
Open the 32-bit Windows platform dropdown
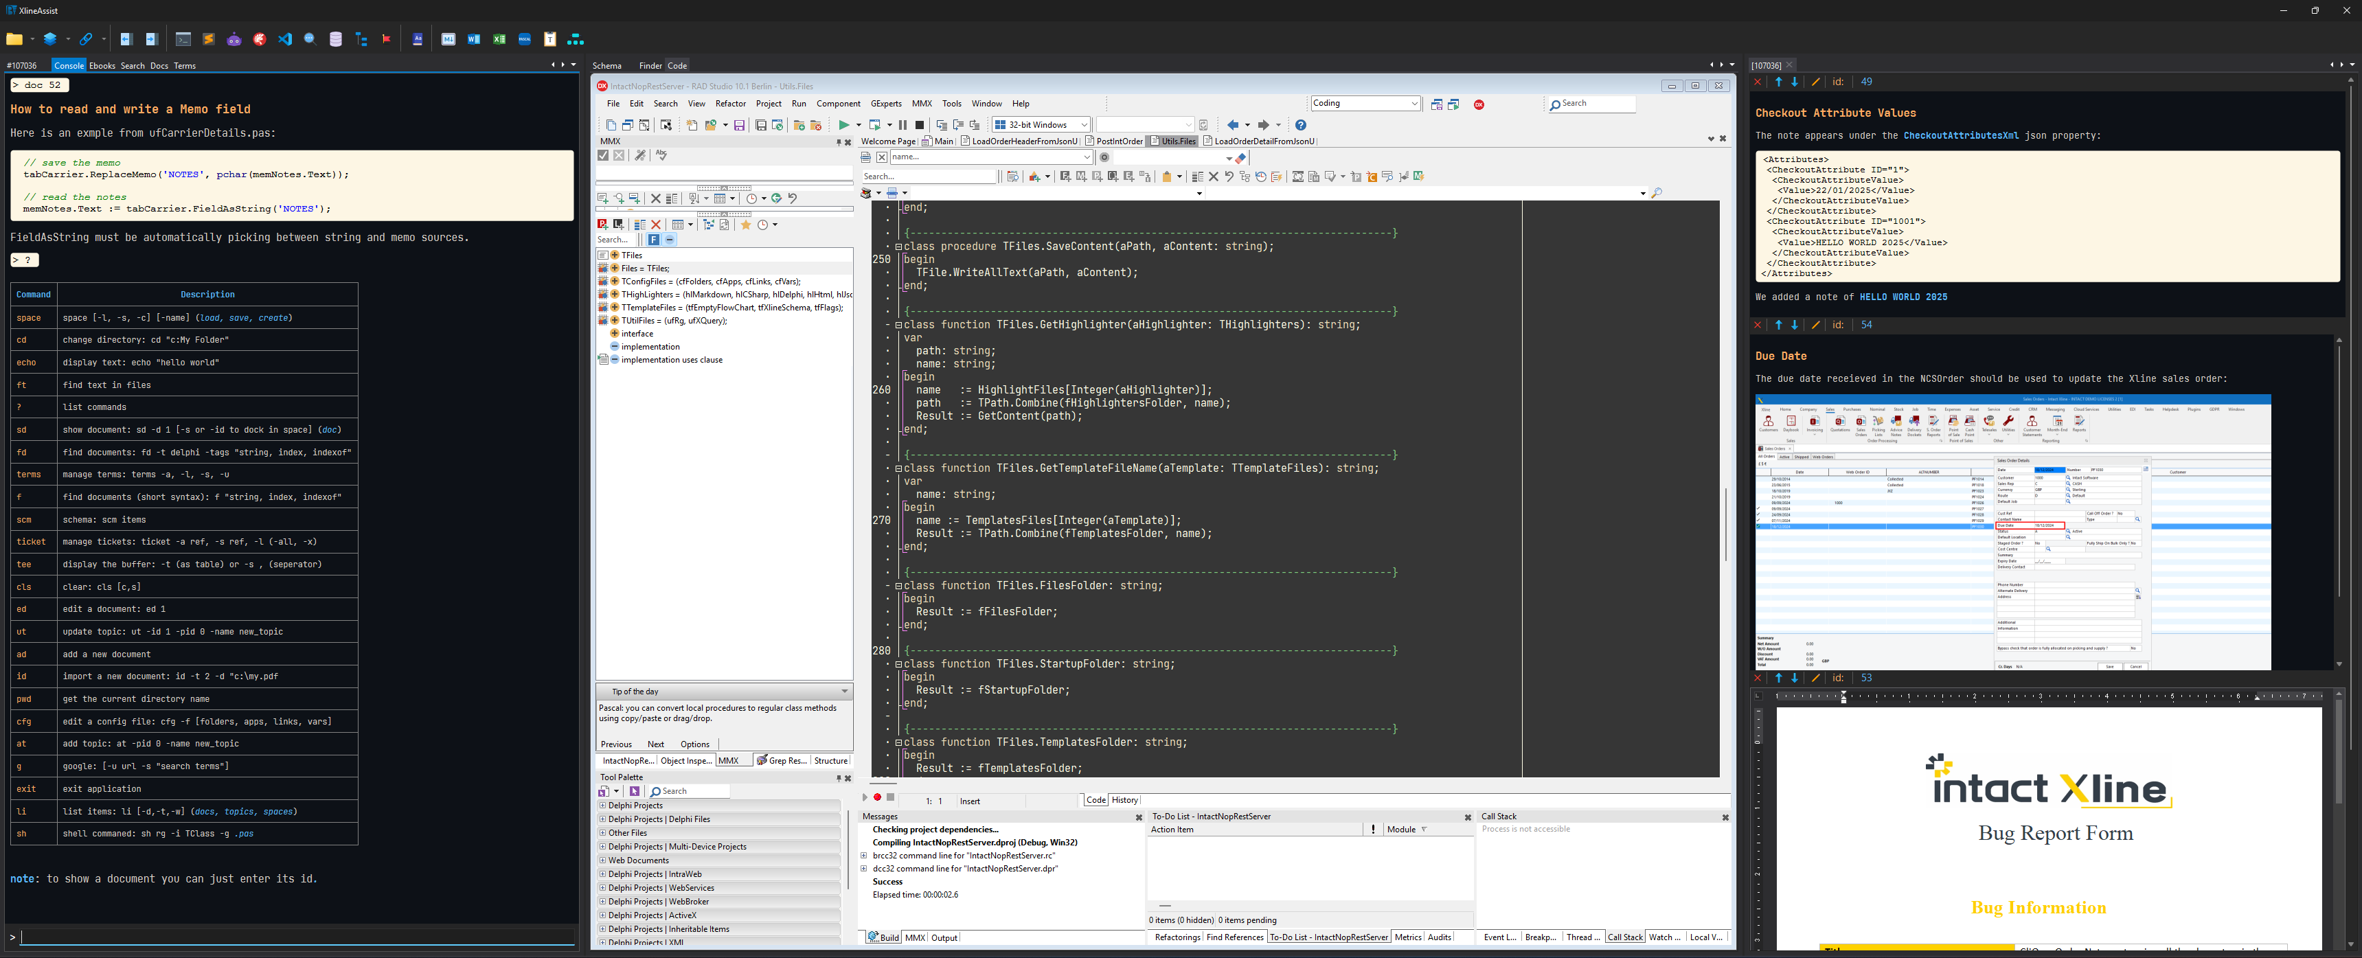tap(1041, 125)
